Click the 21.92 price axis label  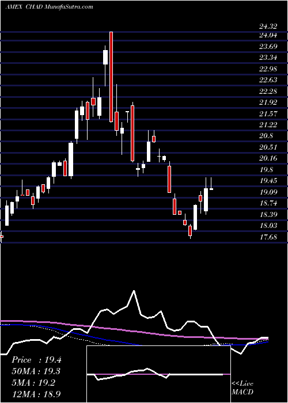(x=268, y=102)
